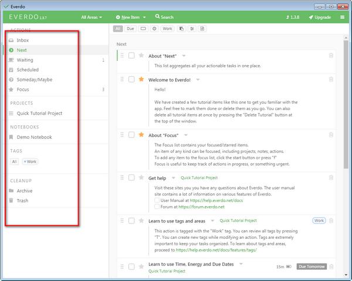
Task: Select the 'Due' filter tab
Action: tap(130, 28)
